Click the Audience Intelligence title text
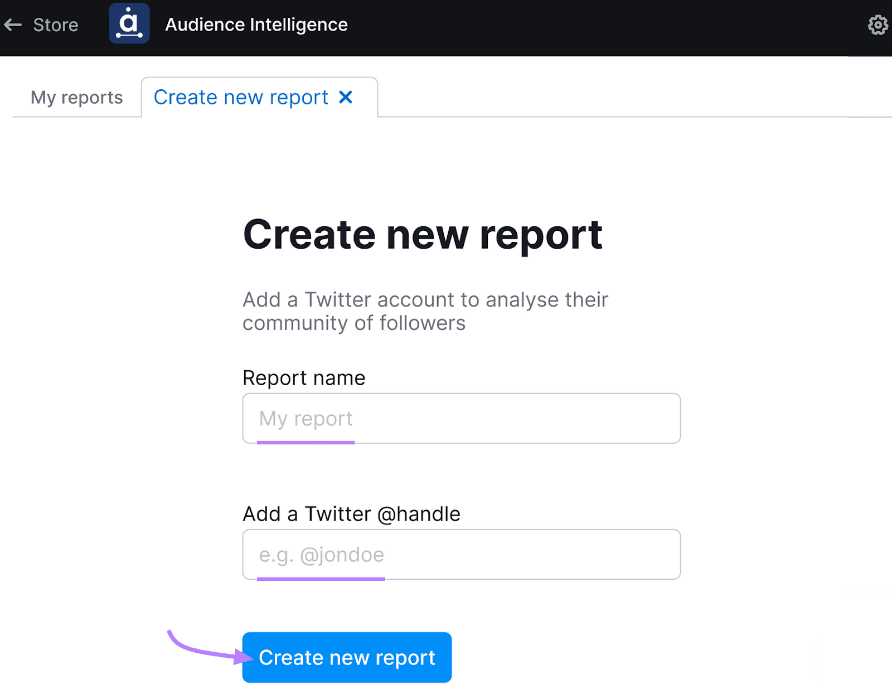This screenshot has height=689, width=892. [256, 24]
